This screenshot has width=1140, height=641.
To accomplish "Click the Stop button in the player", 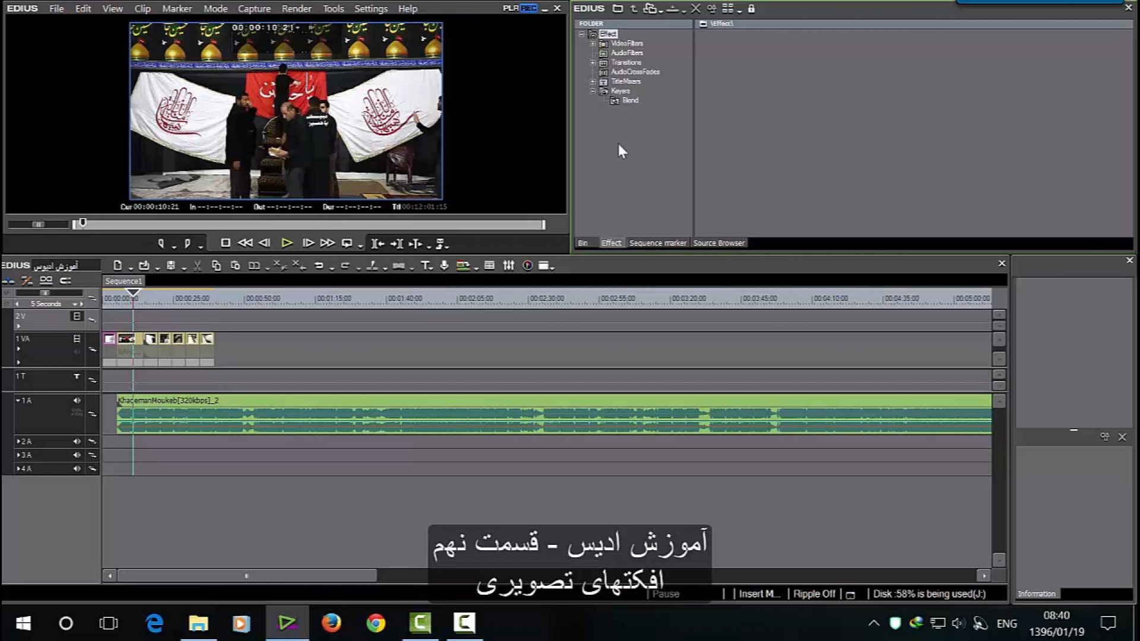I will click(x=225, y=243).
